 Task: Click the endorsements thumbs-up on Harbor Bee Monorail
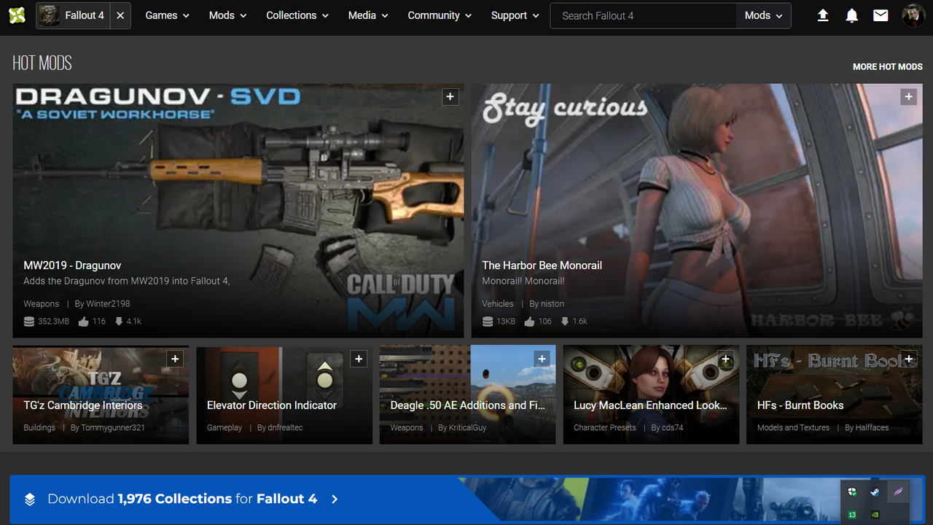tap(528, 321)
